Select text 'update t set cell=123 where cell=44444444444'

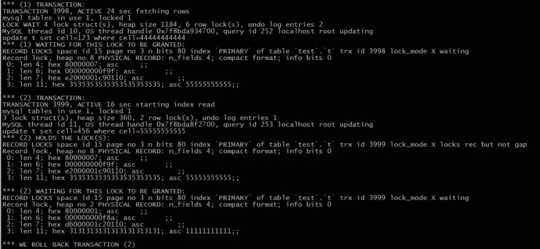(x=93, y=37)
